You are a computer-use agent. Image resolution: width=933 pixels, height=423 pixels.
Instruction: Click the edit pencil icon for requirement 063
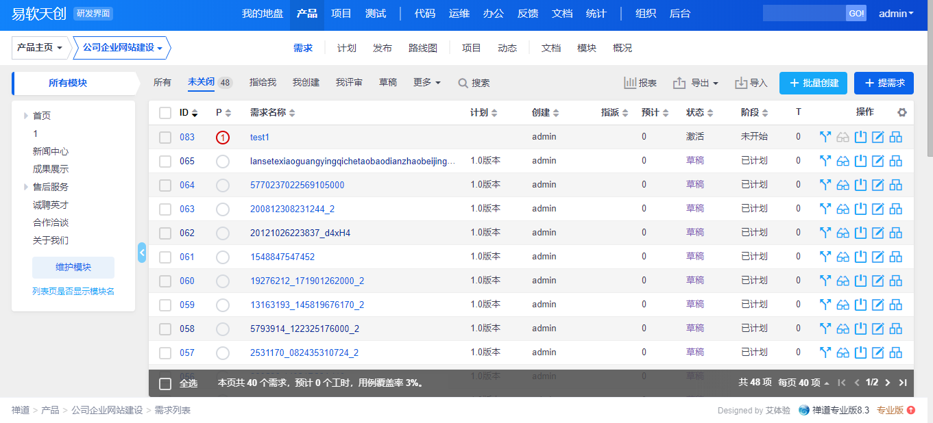[x=878, y=209]
